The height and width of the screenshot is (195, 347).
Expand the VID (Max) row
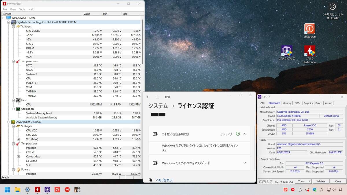click(x=18, y=139)
